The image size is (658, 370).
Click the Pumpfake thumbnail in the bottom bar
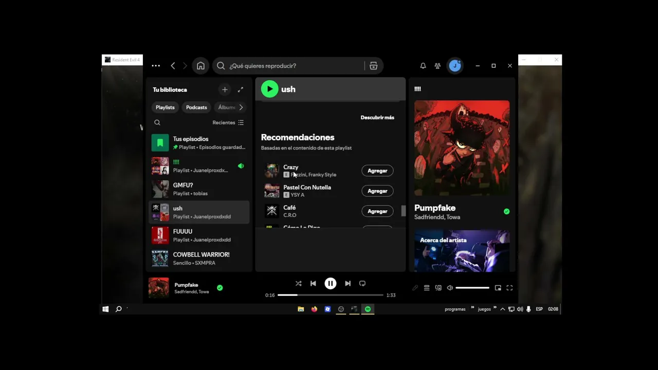coord(158,288)
